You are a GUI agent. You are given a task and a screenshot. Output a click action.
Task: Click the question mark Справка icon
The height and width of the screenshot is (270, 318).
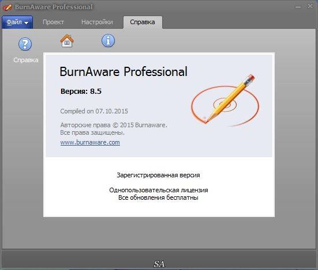click(25, 44)
